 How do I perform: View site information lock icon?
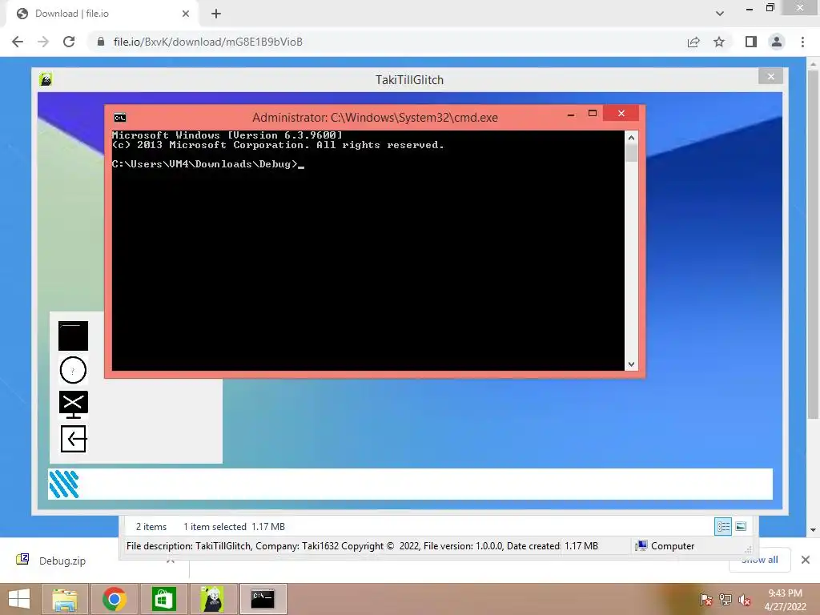tap(101, 42)
